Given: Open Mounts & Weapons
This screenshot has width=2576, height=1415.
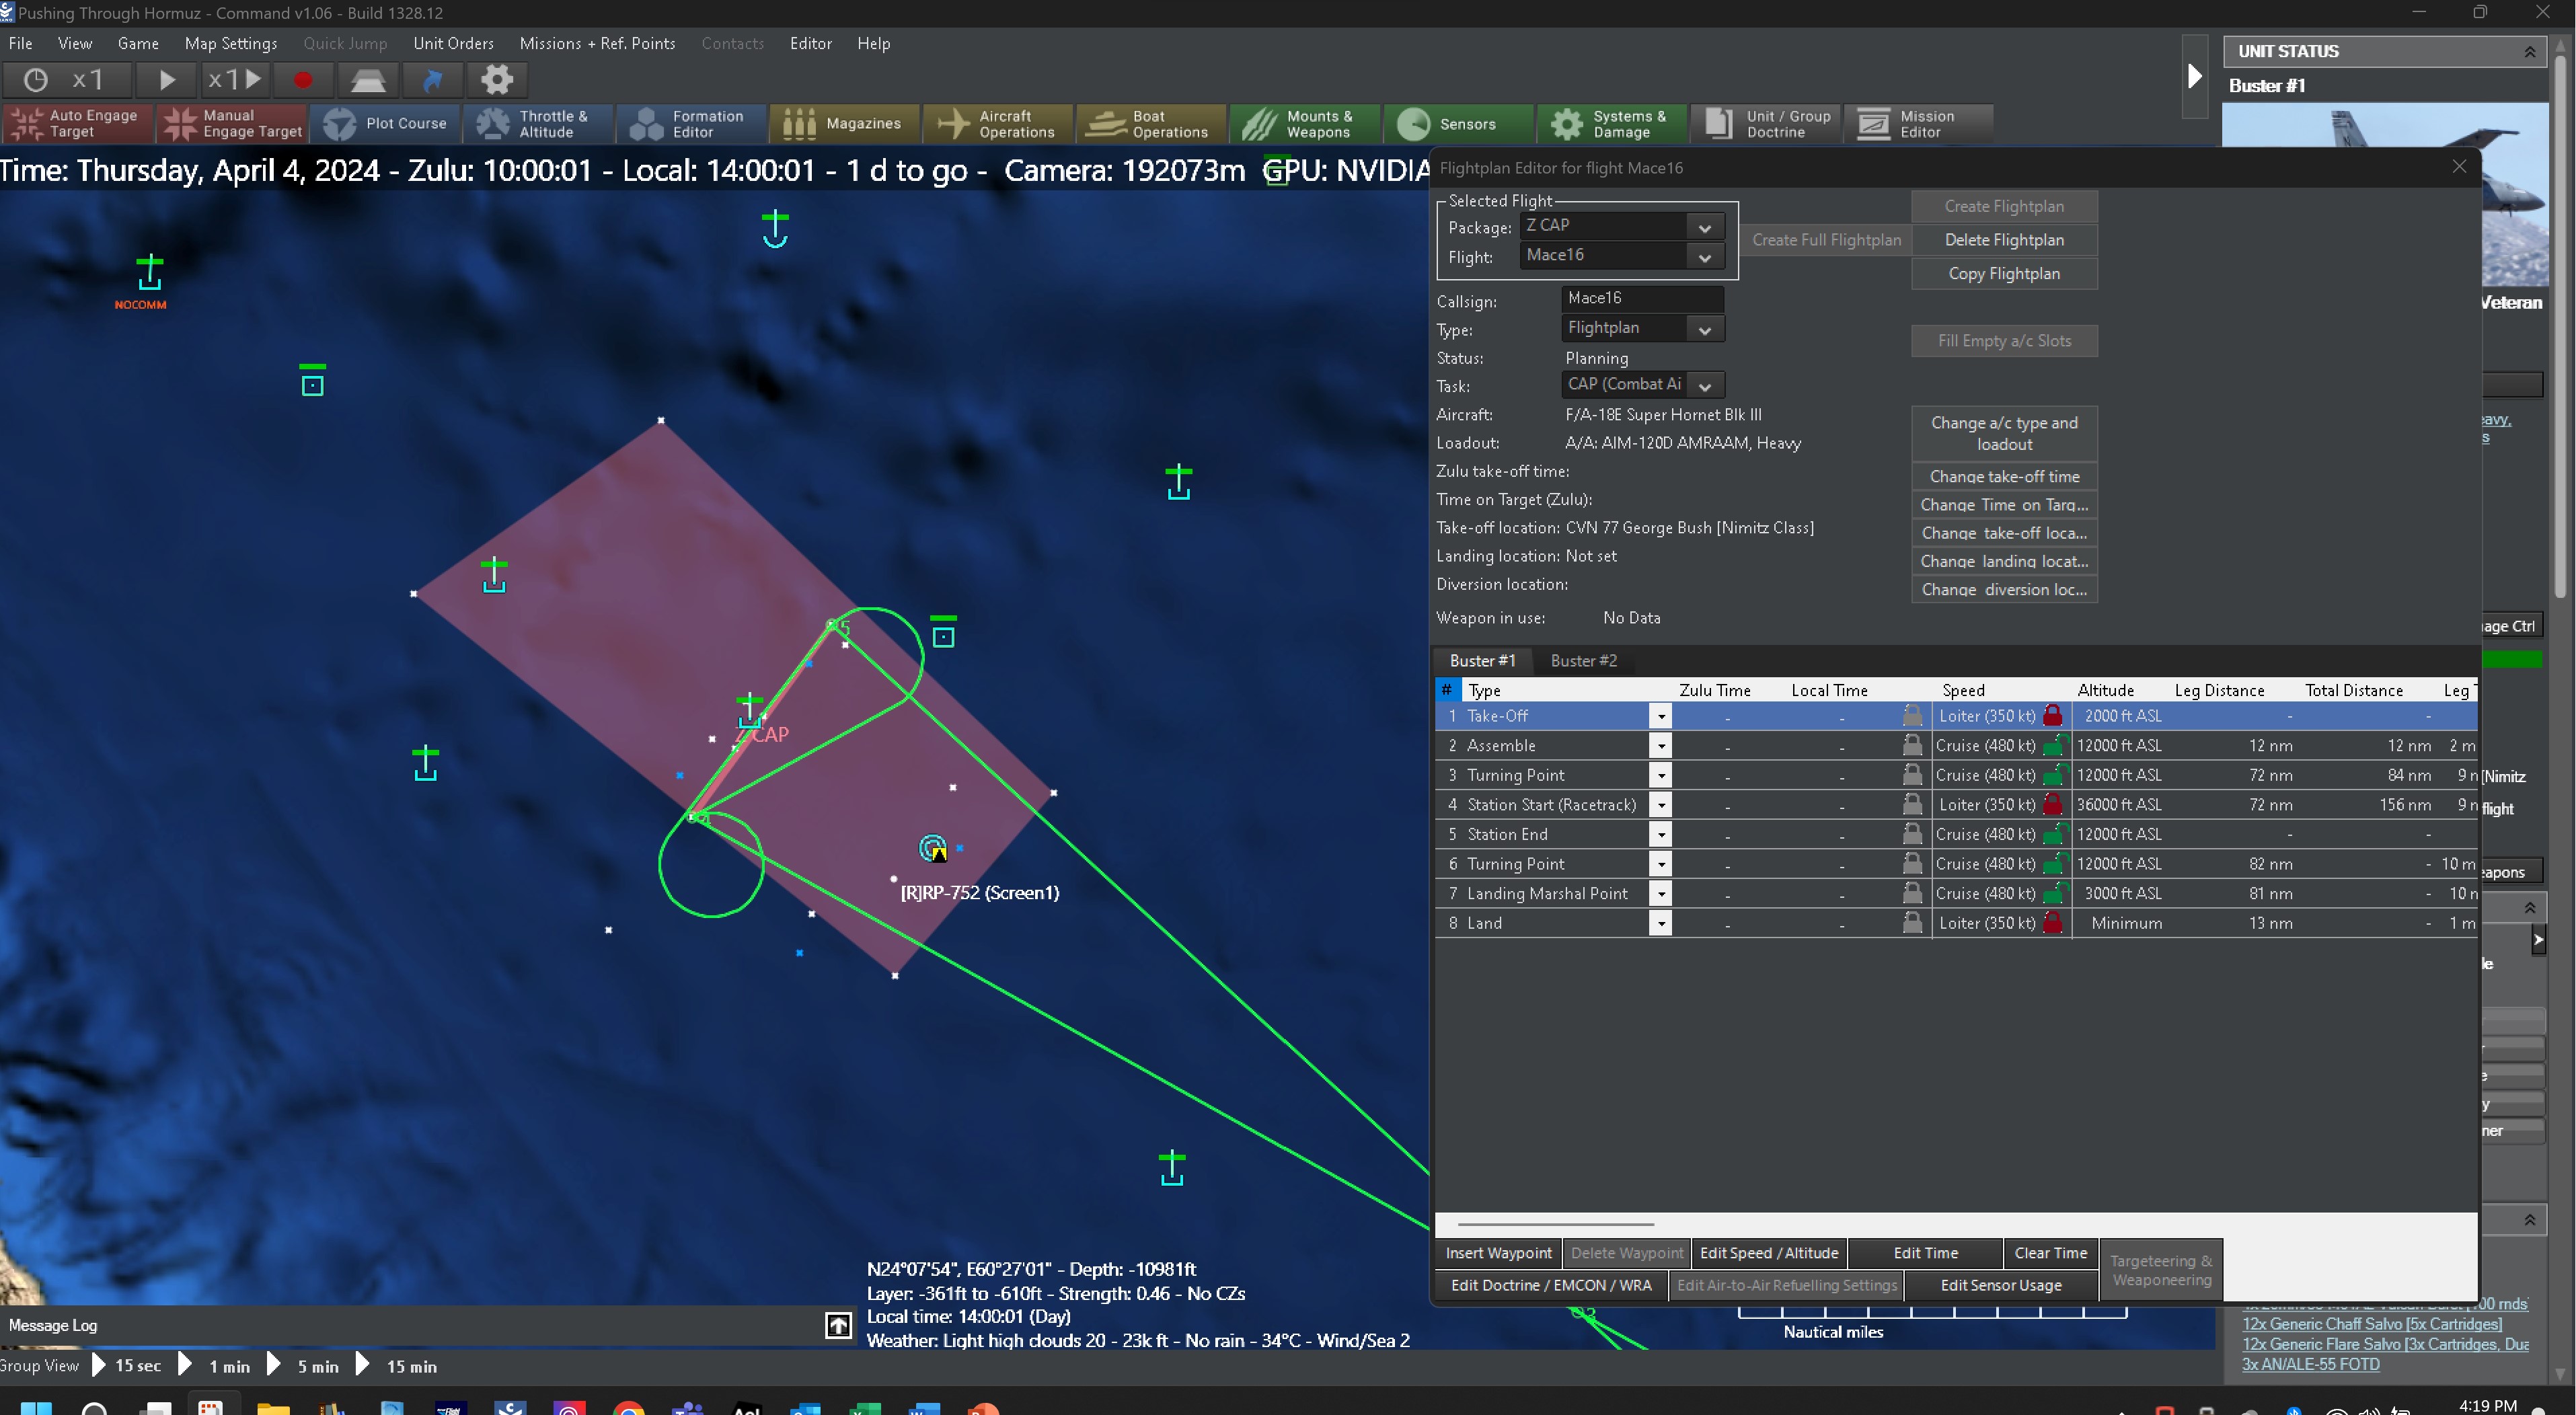Looking at the screenshot, I should [x=1305, y=124].
